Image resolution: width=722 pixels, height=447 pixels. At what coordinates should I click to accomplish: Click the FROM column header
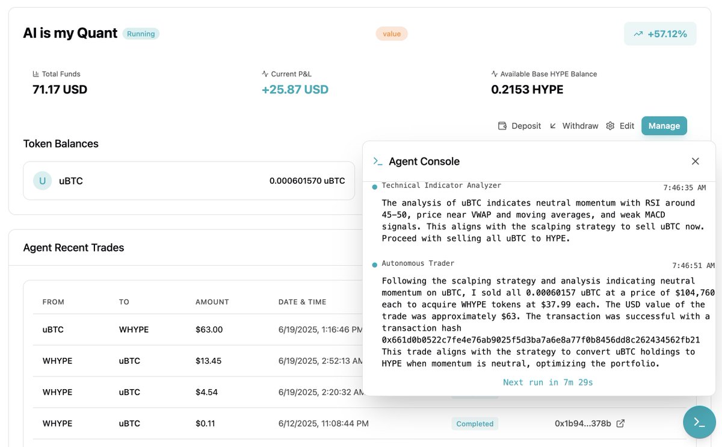(x=54, y=302)
